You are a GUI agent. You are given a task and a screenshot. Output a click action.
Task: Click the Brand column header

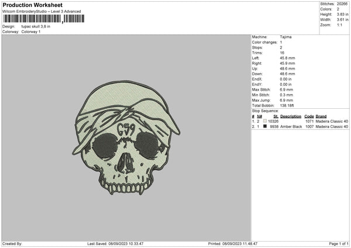click(x=321, y=116)
